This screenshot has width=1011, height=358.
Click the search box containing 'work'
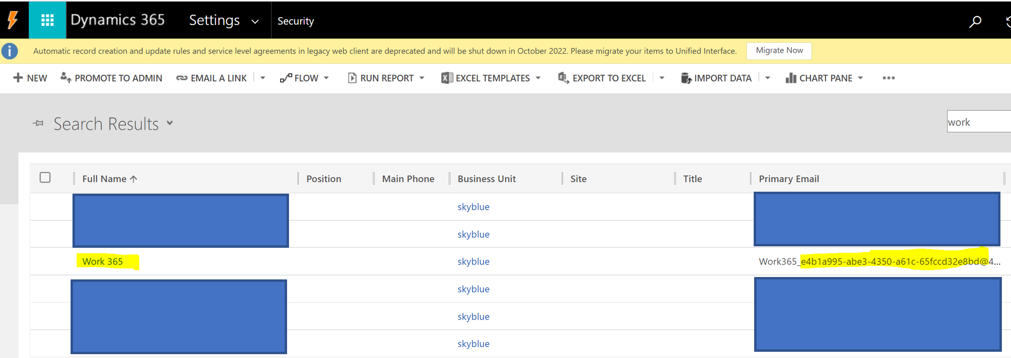tap(979, 122)
